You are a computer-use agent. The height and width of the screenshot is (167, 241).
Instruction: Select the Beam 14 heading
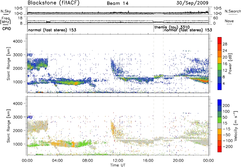coord(117,3)
